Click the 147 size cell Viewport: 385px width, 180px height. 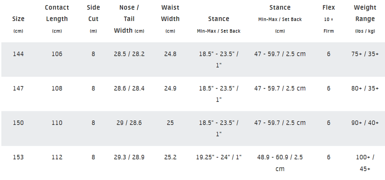pyautogui.click(x=18, y=88)
